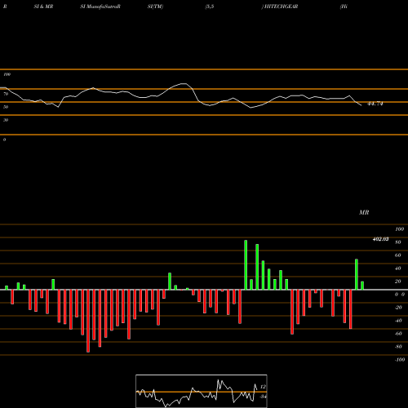This screenshot has width=408, height=408.
Task: Click the RSI axis label 100
Action: click(7, 74)
